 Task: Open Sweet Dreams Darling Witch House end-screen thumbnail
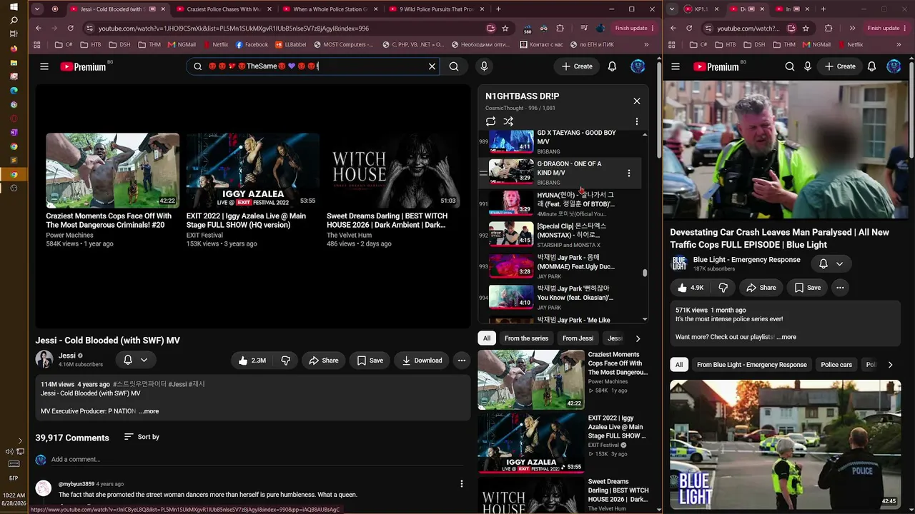pyautogui.click(x=392, y=171)
